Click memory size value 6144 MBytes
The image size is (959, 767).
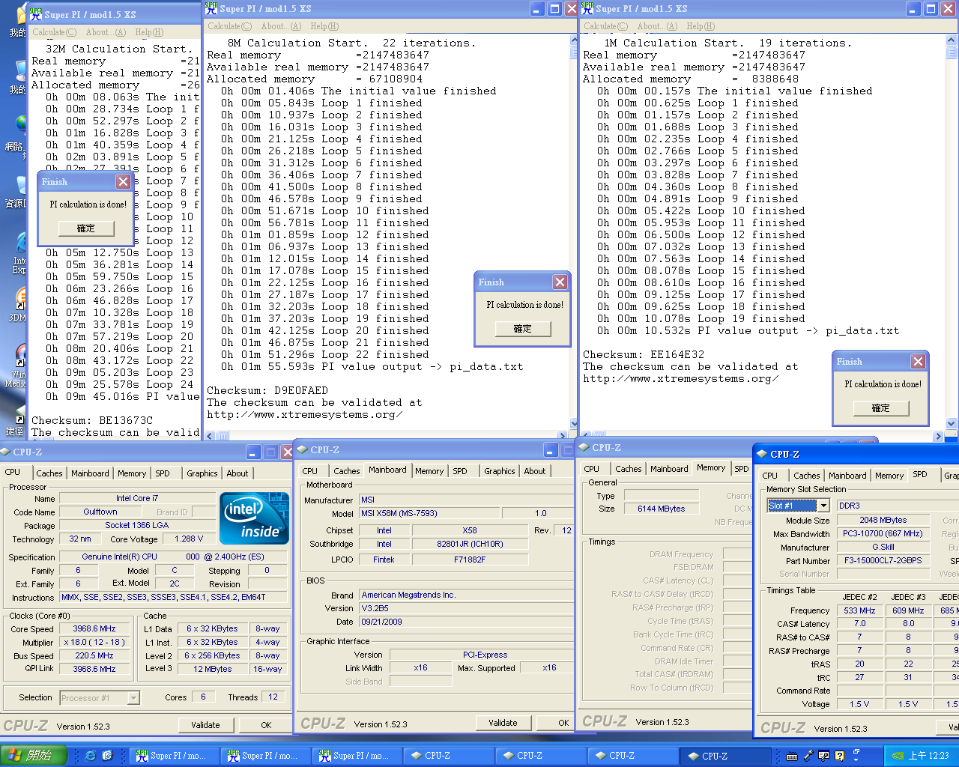pyautogui.click(x=662, y=509)
